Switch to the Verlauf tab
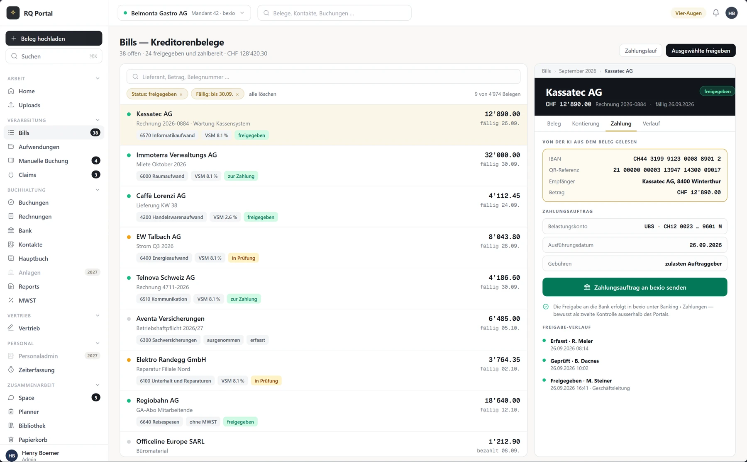Screen dimensions: 747x462 651,123
